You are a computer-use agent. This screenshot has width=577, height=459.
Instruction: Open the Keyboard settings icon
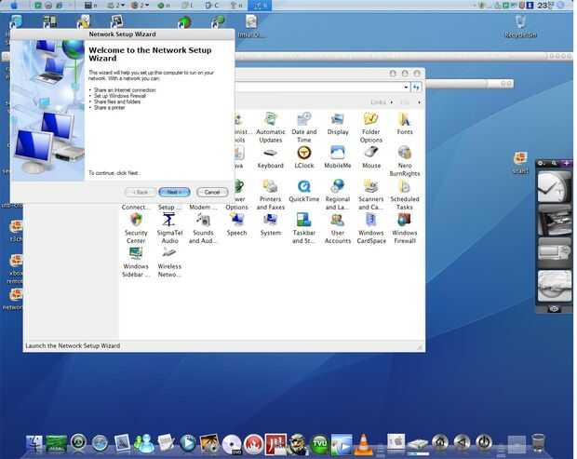pos(271,157)
